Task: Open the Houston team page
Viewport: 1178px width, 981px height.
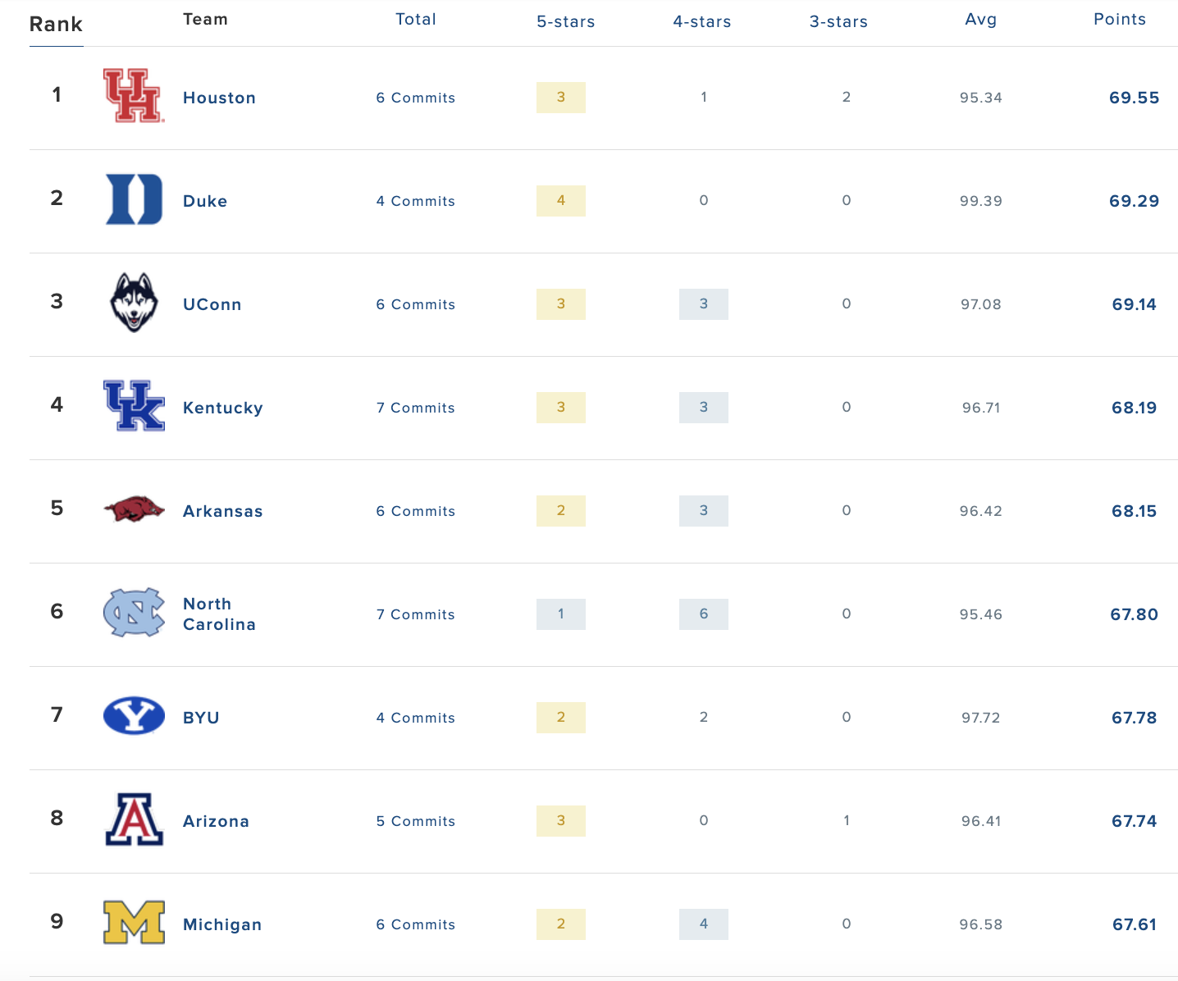Action: pos(219,98)
